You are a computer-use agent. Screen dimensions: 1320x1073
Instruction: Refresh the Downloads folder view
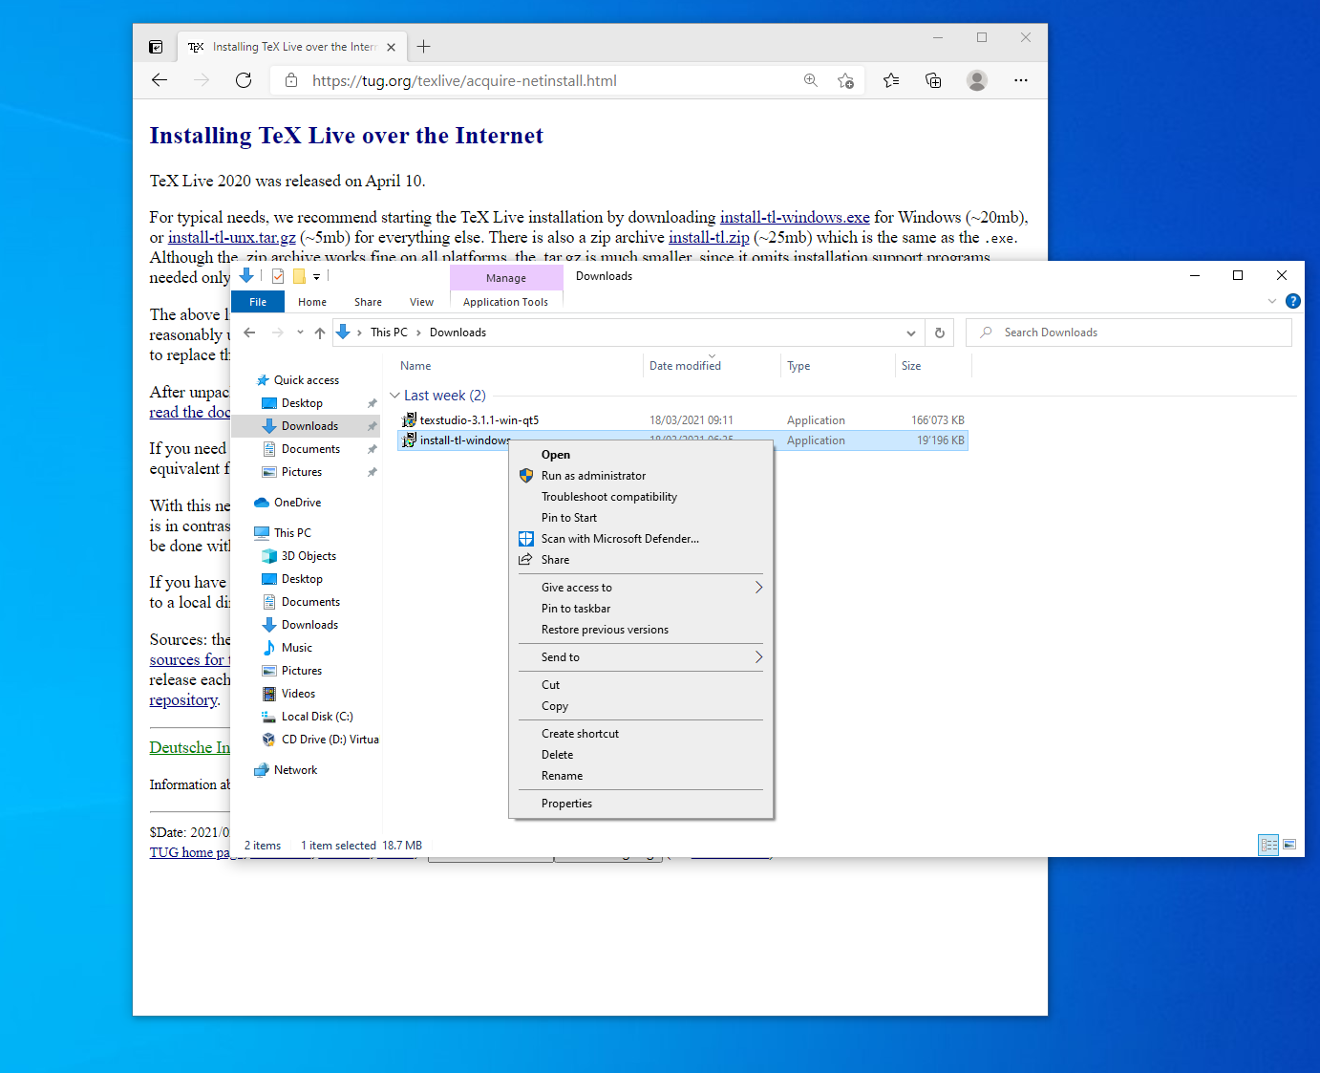(x=940, y=333)
